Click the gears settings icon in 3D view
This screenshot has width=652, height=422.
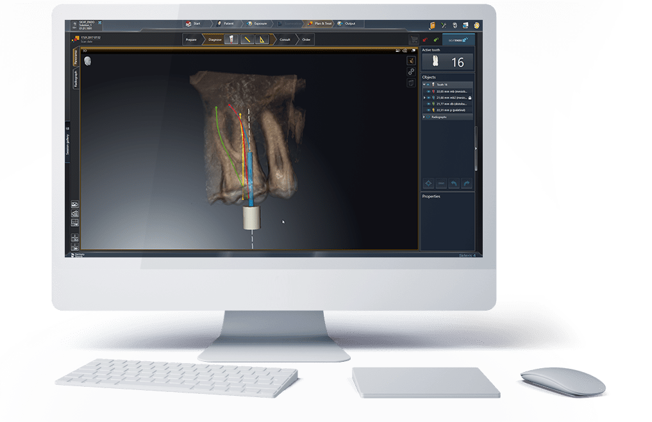411,72
